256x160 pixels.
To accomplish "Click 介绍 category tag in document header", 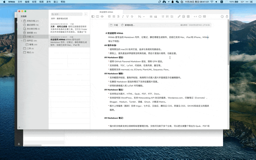I will click(x=114, y=25).
